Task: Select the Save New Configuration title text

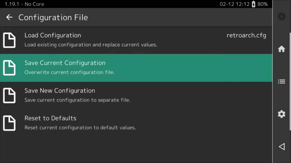Action: point(60,91)
